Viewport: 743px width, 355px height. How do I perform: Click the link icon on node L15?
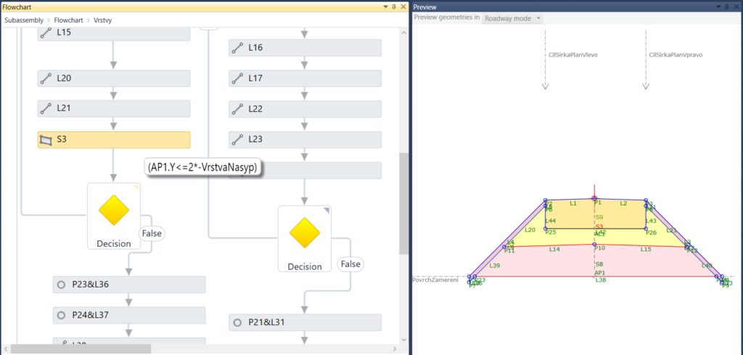pos(46,33)
